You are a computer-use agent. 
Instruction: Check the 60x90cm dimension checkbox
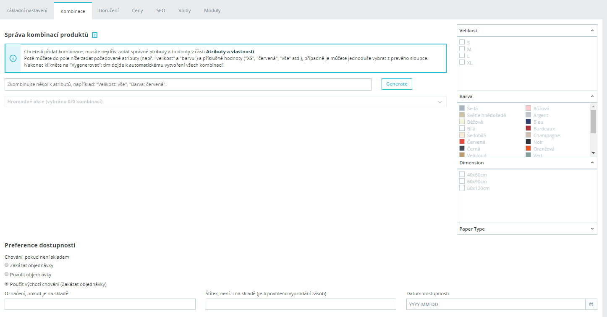(462, 181)
